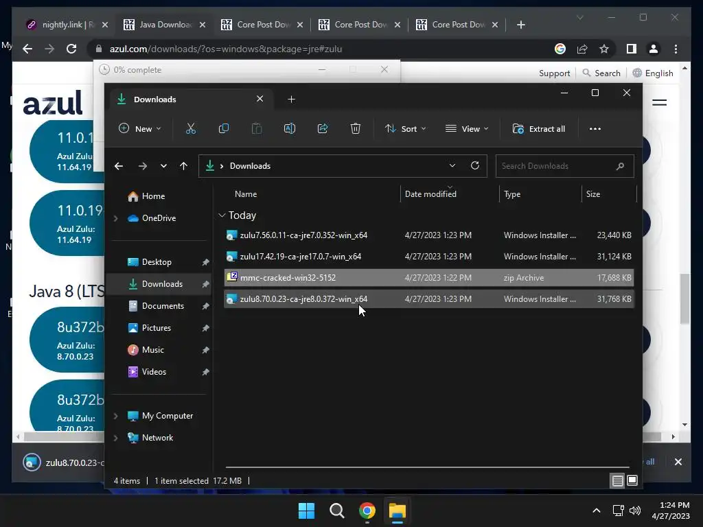Select zulu17.42.19-ca-jre17.0.7-win_x64 file
The image size is (703, 527).
tap(428, 257)
